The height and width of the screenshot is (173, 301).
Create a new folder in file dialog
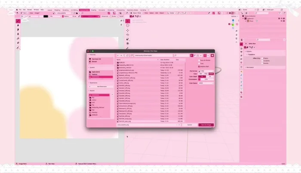click(132, 55)
